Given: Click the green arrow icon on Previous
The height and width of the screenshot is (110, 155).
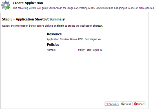Looking at the screenshot, I should tap(107, 104).
